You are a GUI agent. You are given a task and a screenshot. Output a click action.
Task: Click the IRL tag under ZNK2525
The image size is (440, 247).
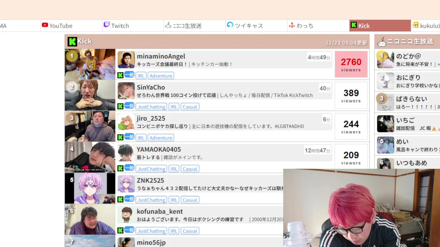tap(174, 200)
